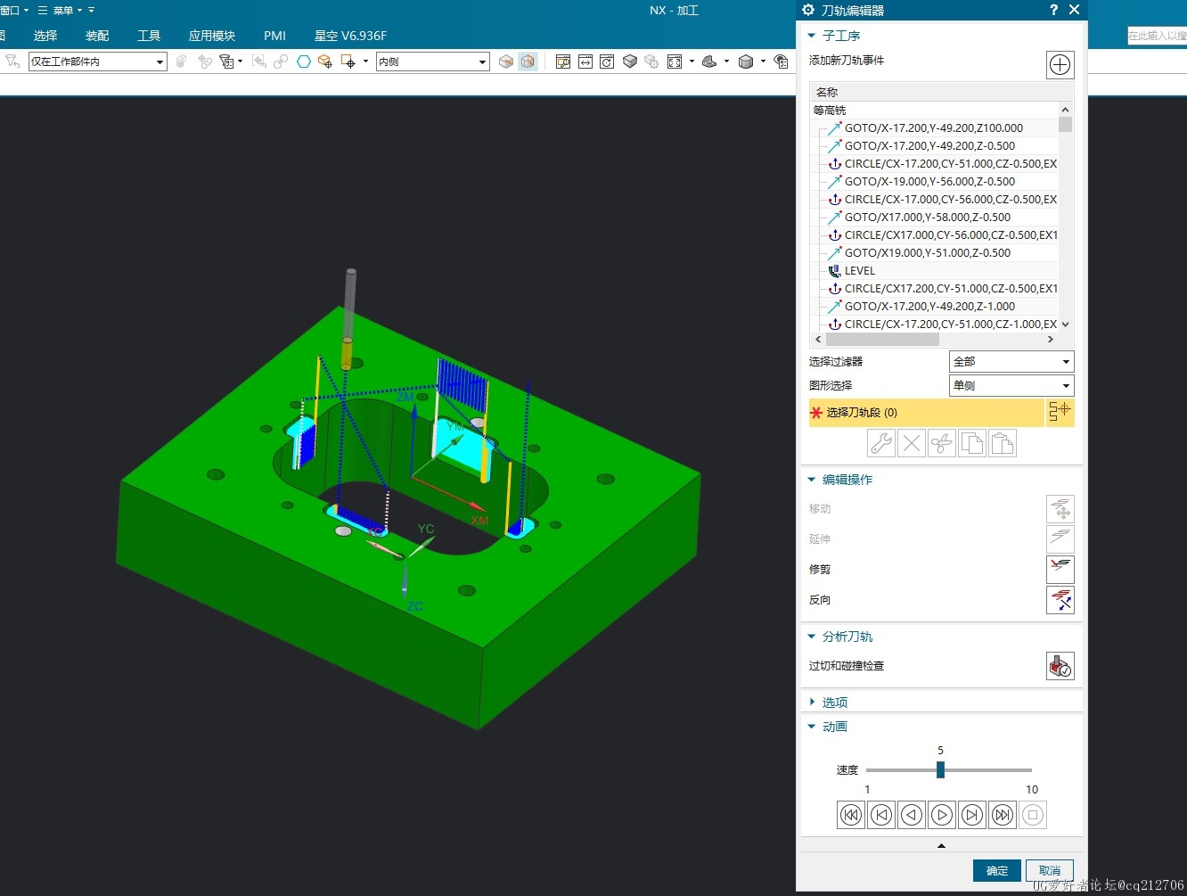Image resolution: width=1187 pixels, height=896 pixels.
Task: Click the fit view icon
Action: 675,62
